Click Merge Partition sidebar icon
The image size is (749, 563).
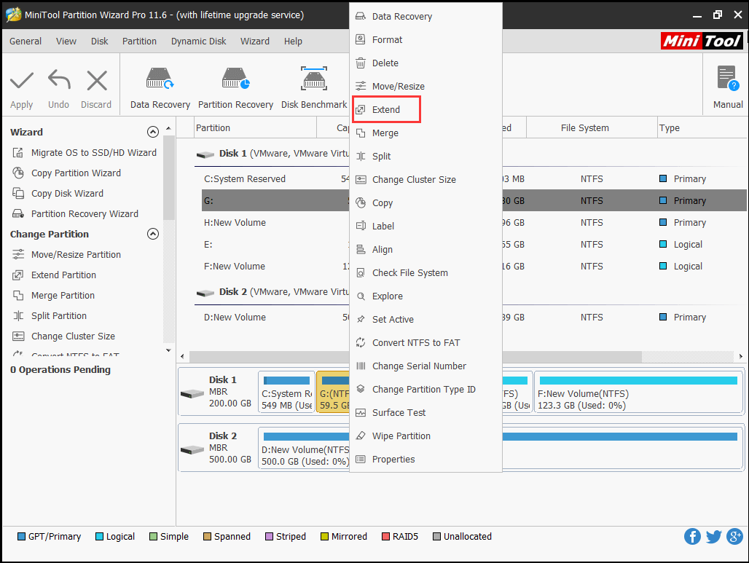click(x=18, y=296)
